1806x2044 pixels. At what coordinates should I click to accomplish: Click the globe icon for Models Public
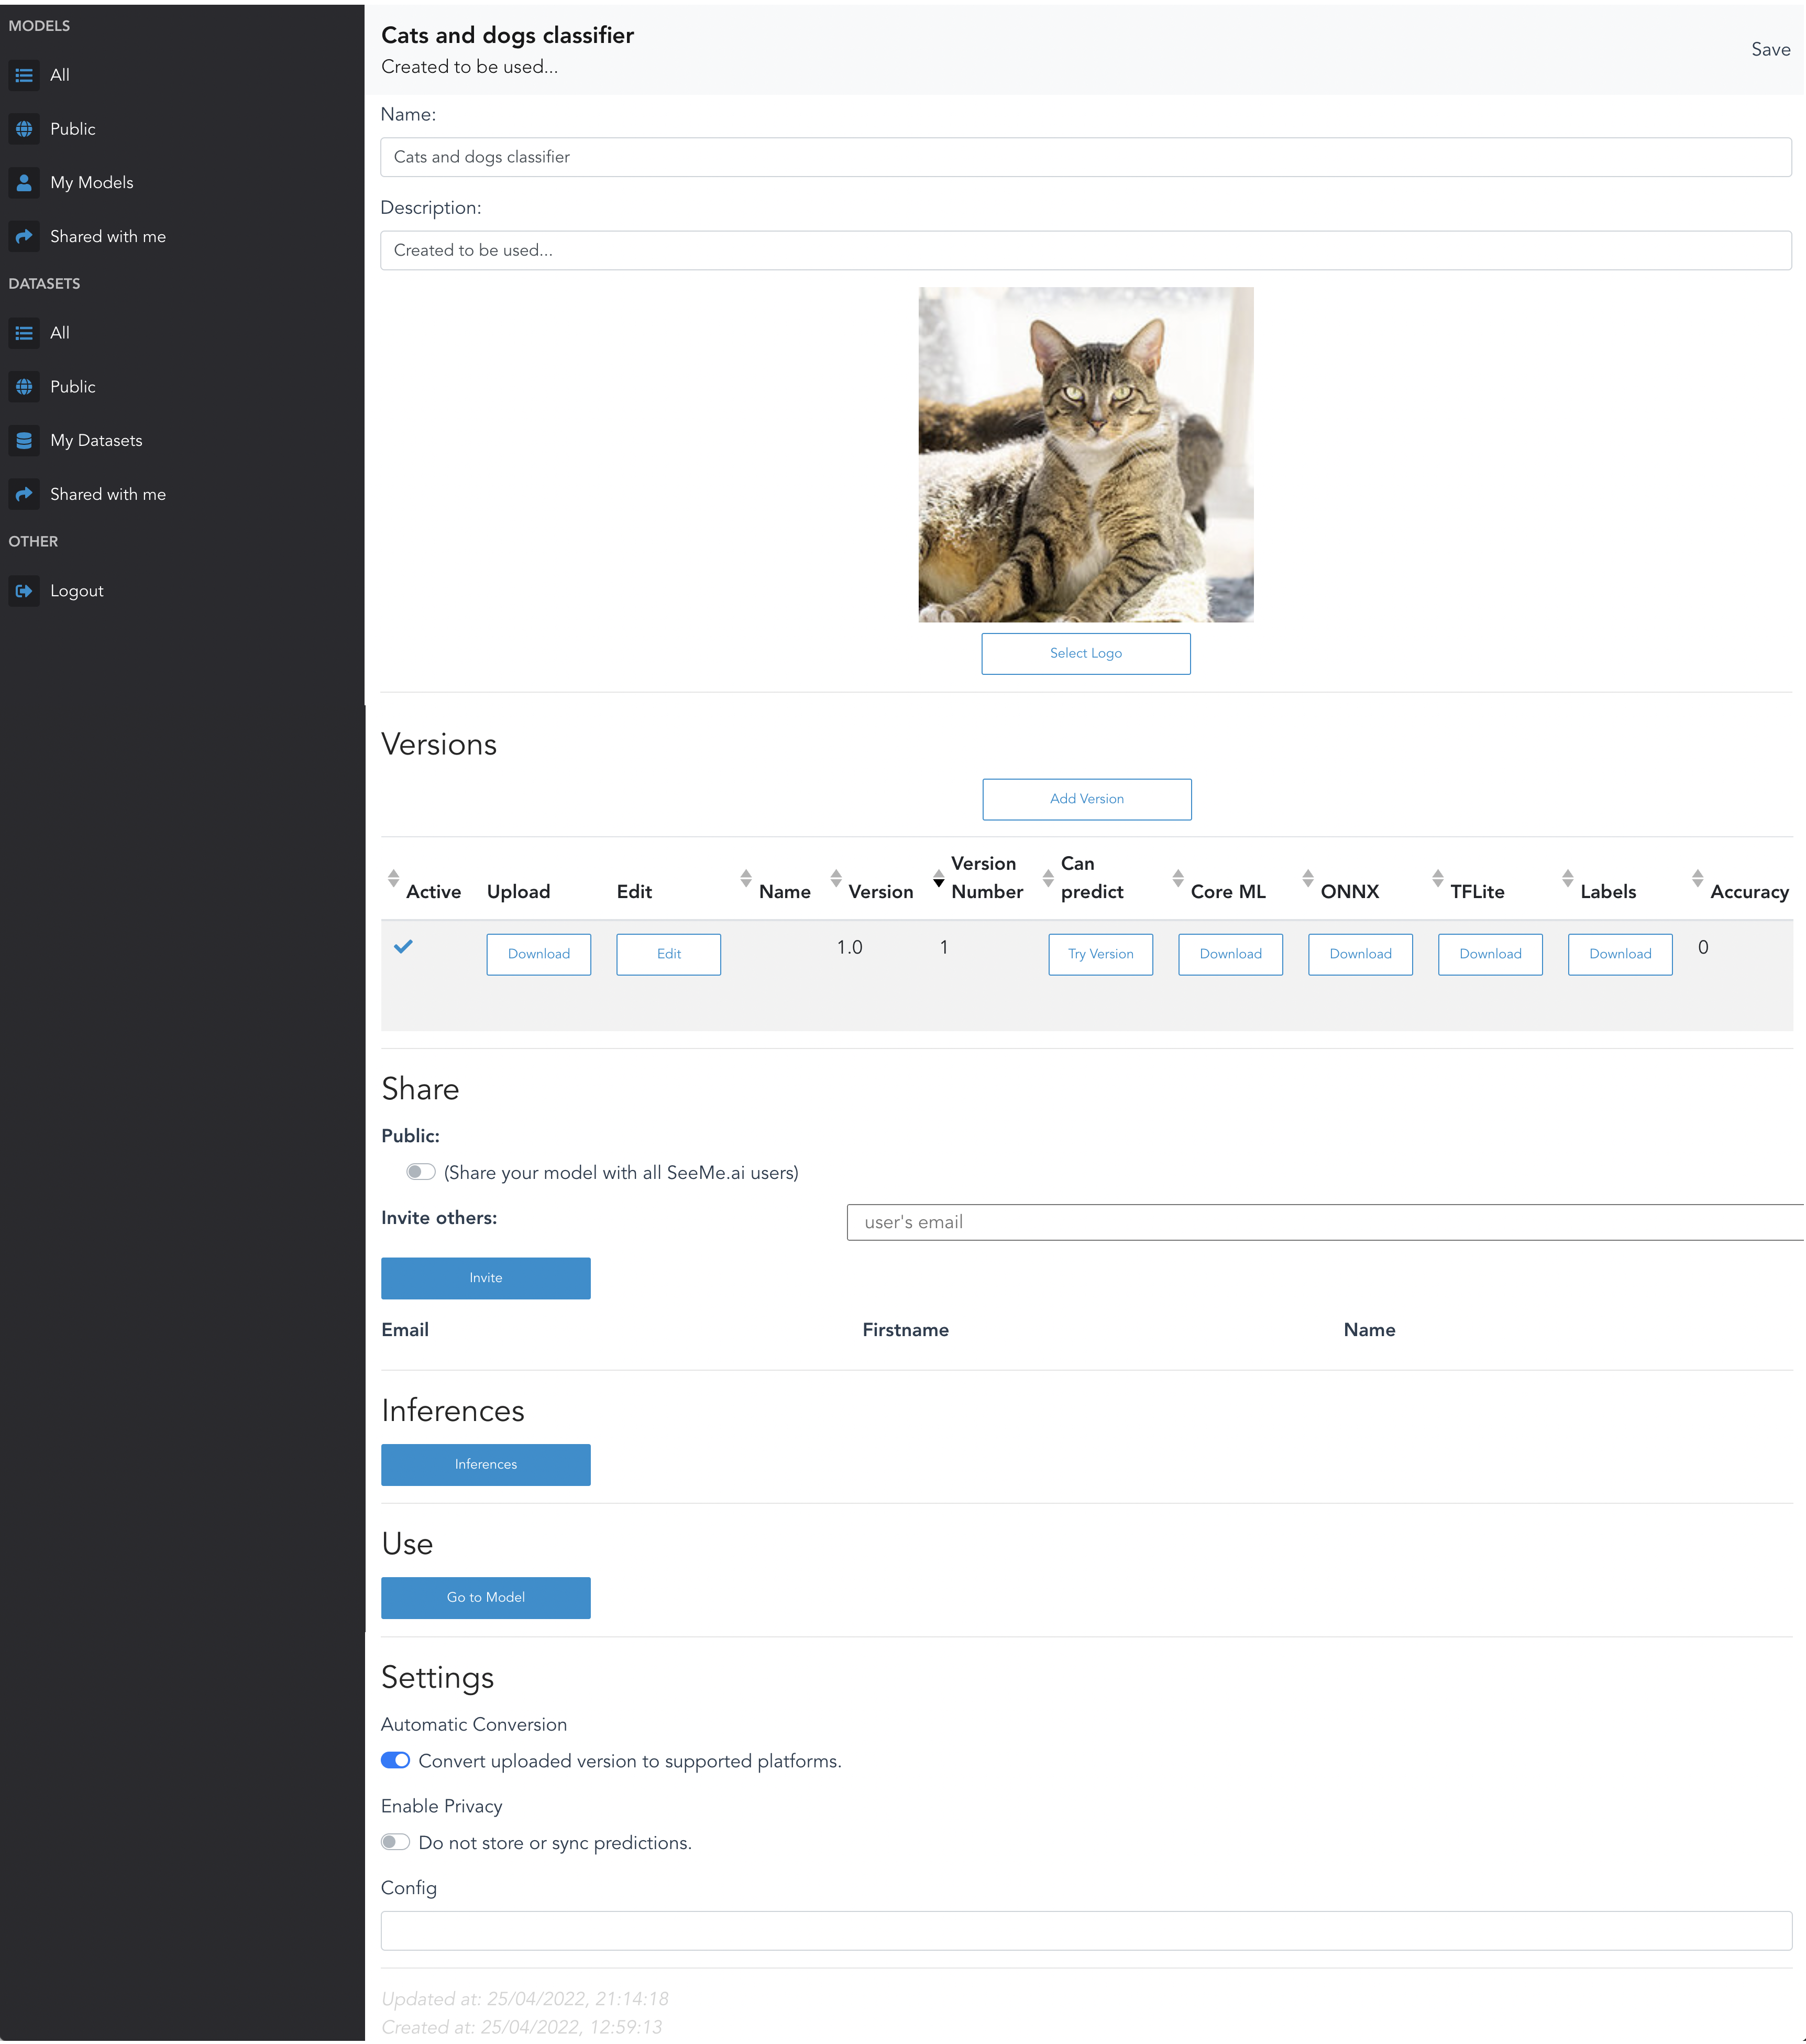24,129
